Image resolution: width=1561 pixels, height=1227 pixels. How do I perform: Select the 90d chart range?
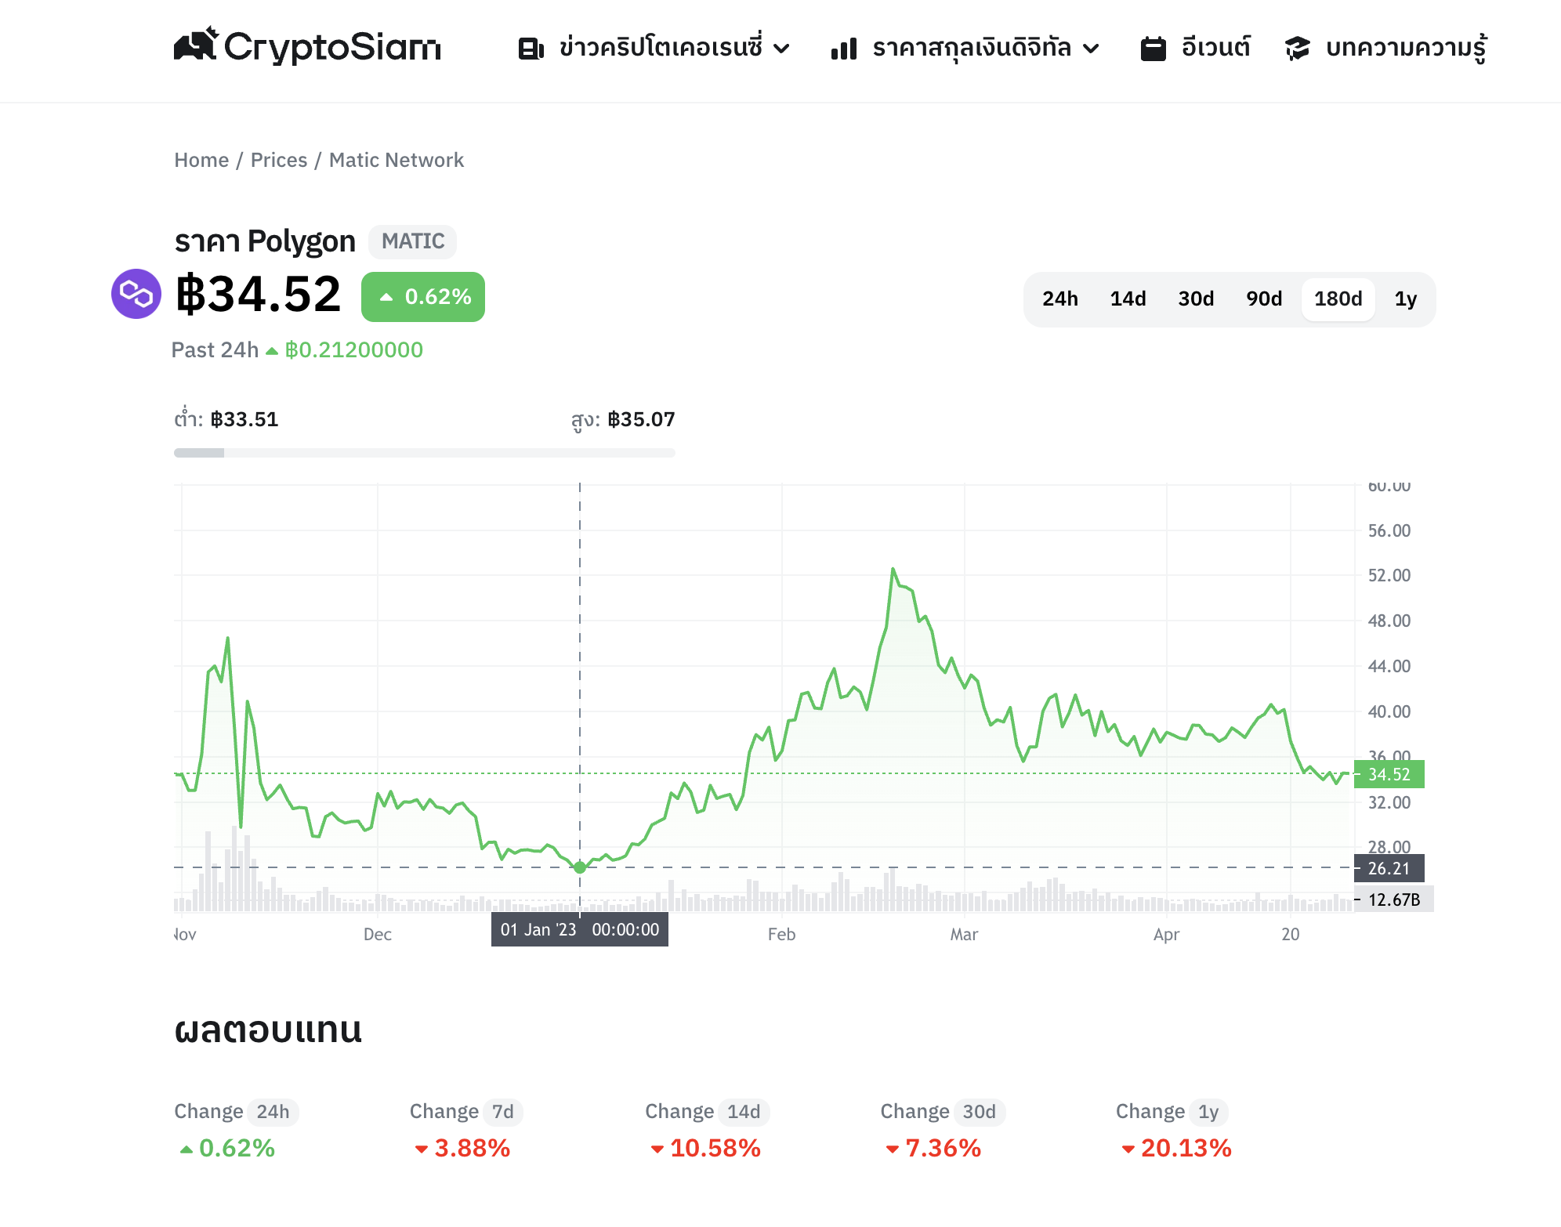coord(1265,299)
